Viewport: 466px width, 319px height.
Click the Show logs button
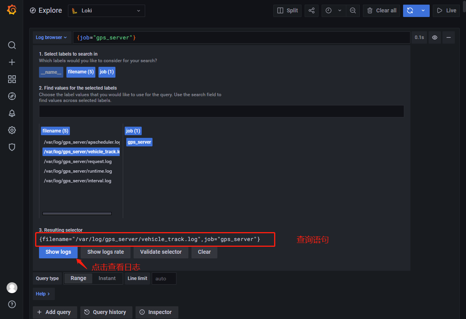(58, 252)
